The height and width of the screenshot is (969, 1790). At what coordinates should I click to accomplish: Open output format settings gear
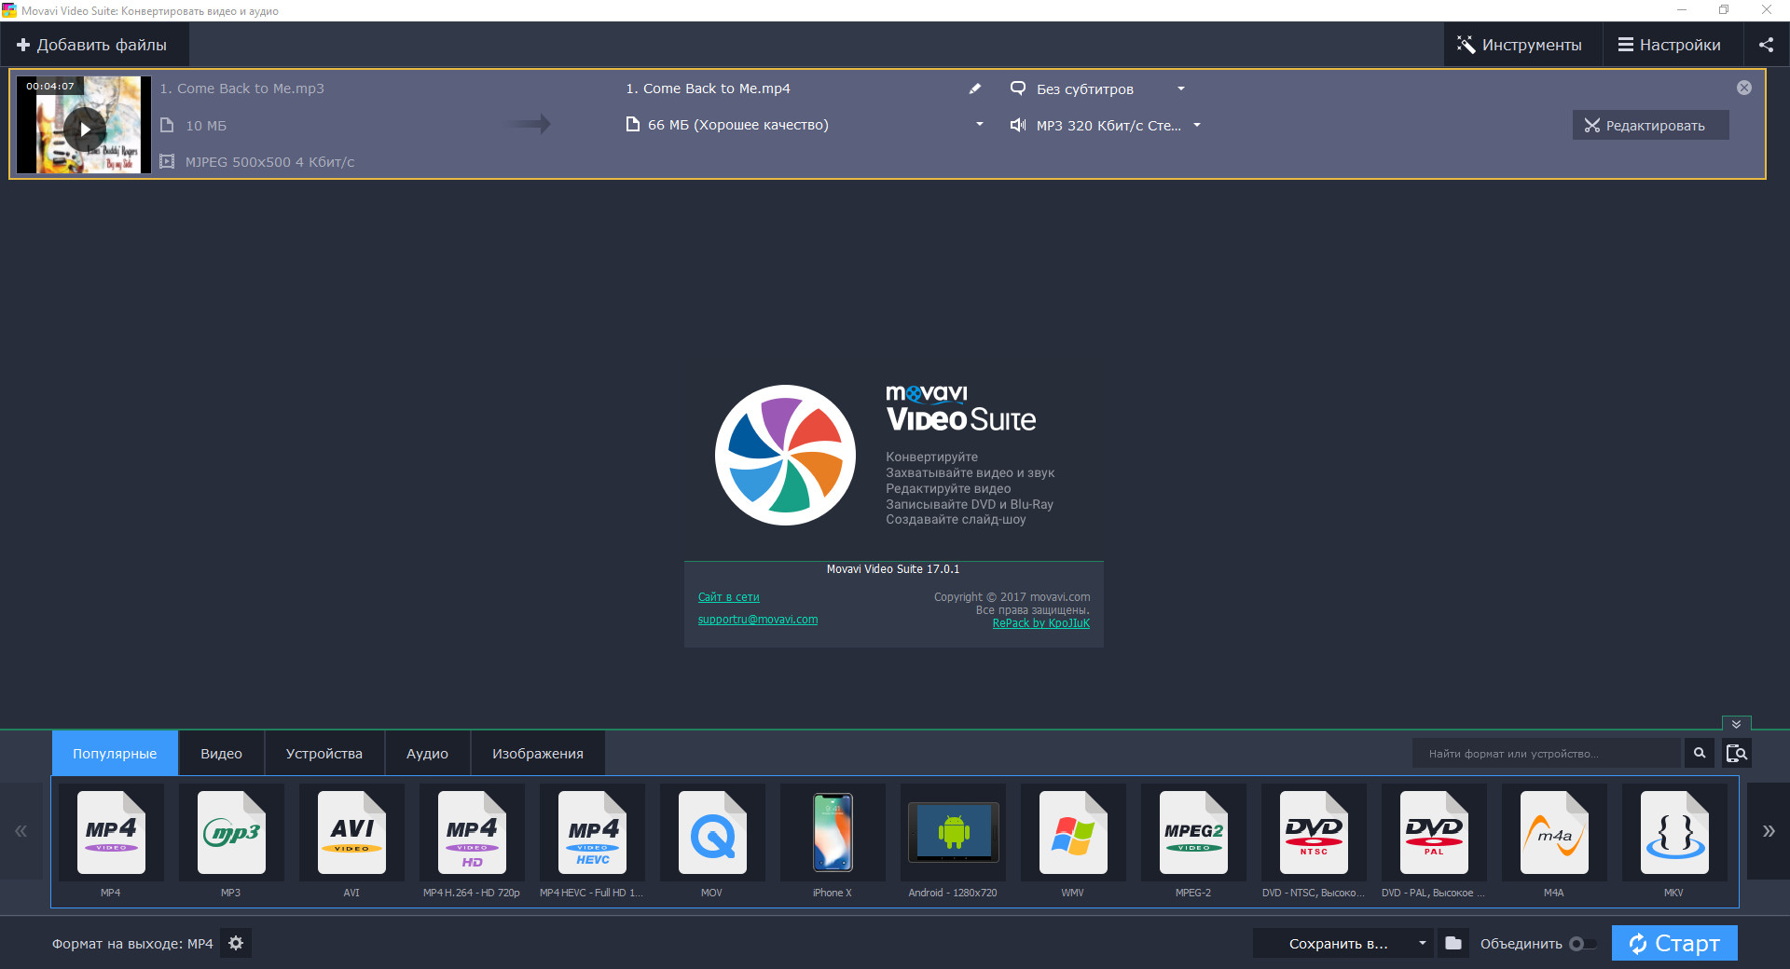tap(236, 943)
